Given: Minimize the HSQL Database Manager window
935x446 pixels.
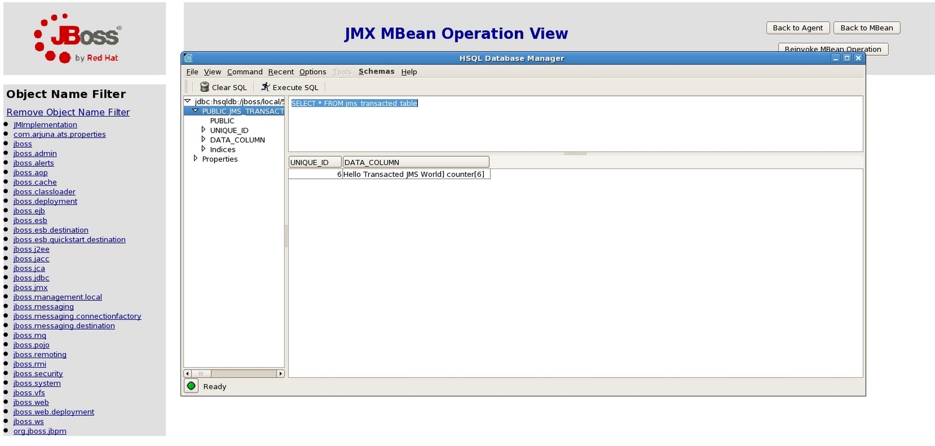Looking at the screenshot, I should pos(836,58).
